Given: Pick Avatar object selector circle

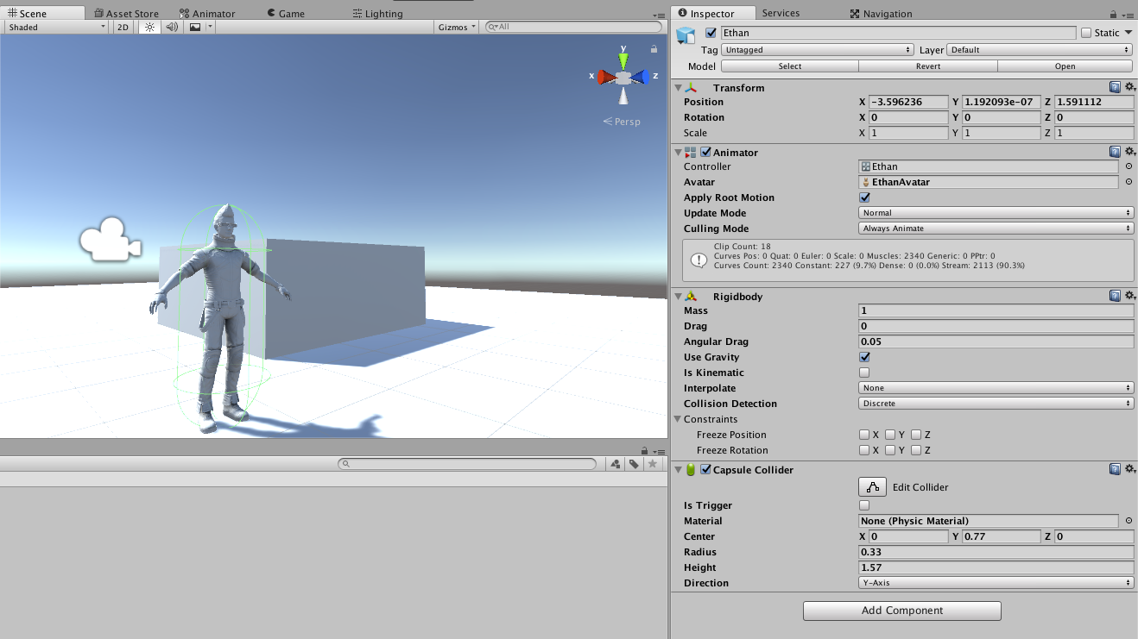Looking at the screenshot, I should [1129, 182].
